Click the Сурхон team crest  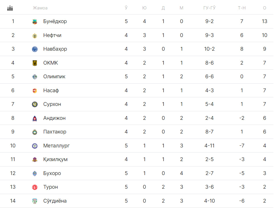click(34, 104)
